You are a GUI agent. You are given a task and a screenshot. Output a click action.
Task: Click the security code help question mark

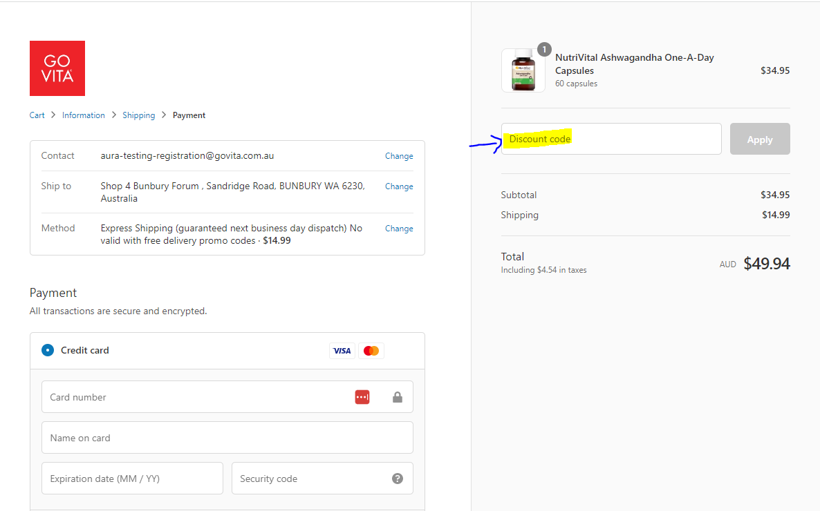(398, 479)
